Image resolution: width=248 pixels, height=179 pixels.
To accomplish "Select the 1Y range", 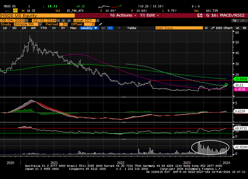I will click(54, 28).
